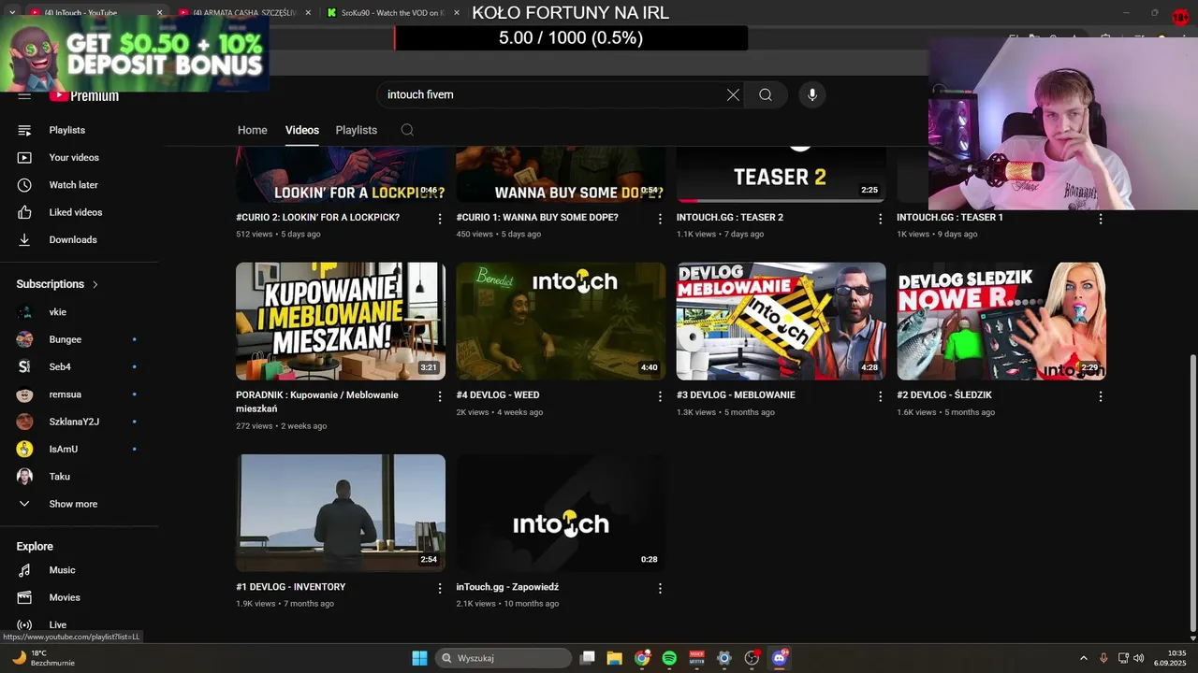Viewport: 1198px width, 673px height.
Task: Open the options menu for #3 DEVLOG - MEBLOWANIE
Action: tap(880, 396)
